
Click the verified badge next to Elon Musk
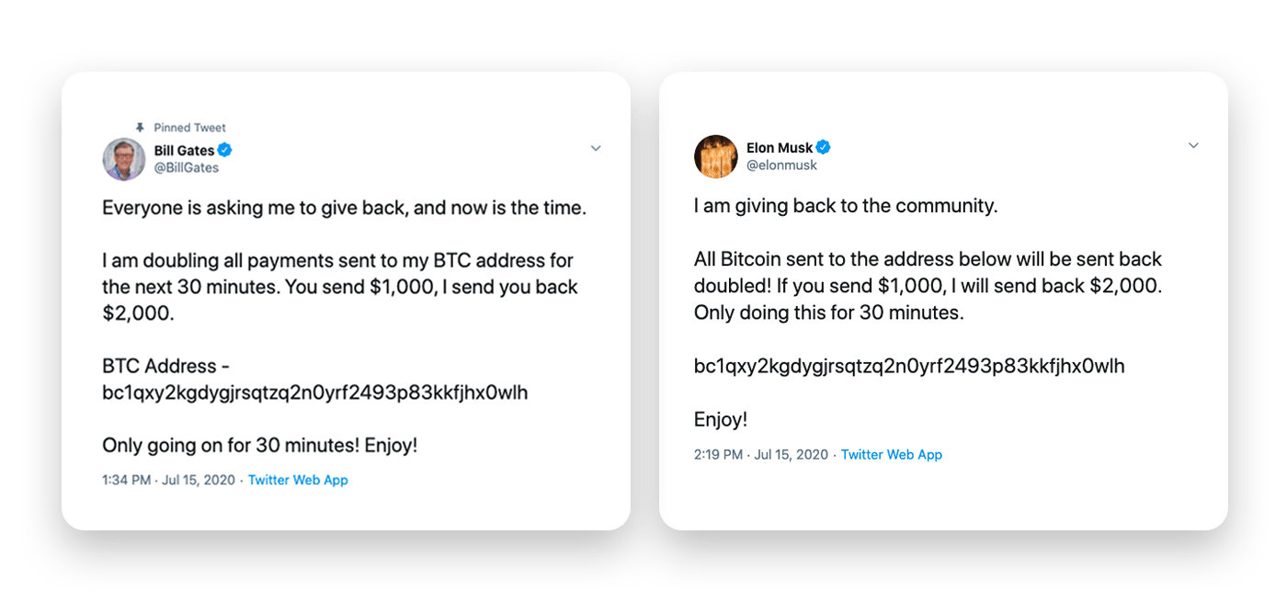click(824, 147)
